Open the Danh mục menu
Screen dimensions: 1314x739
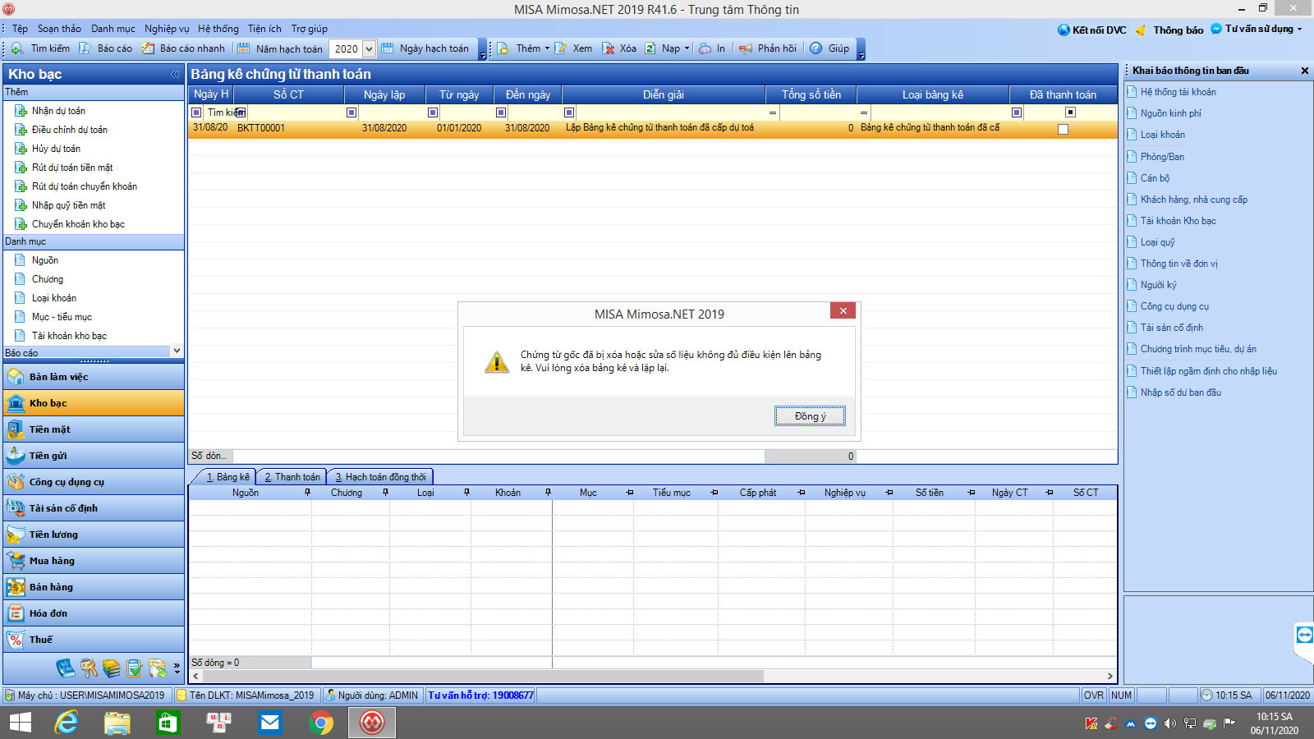pos(113,29)
